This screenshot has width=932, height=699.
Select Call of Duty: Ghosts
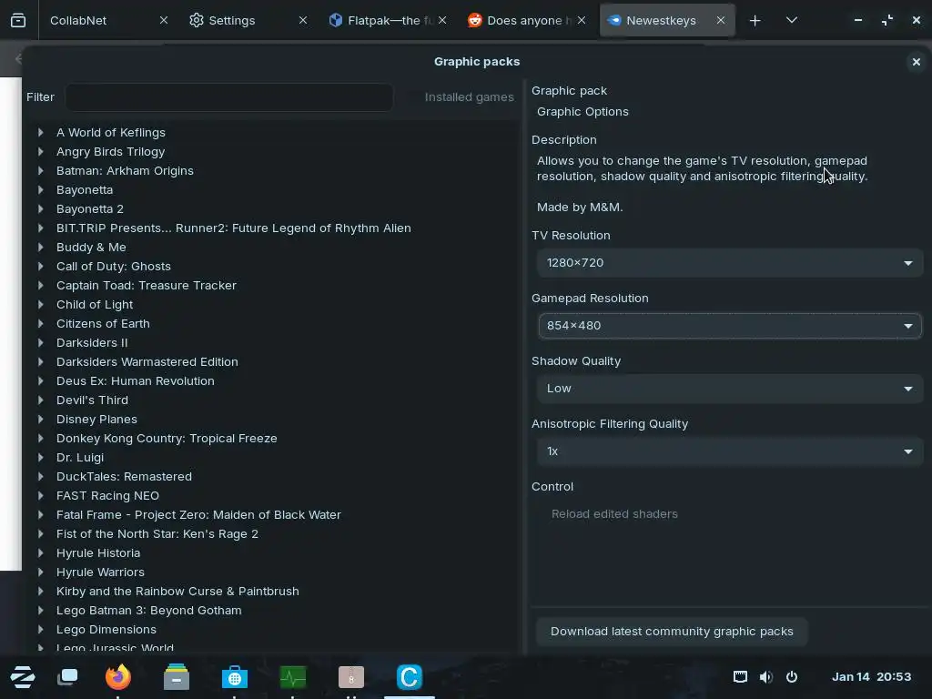pos(114,267)
